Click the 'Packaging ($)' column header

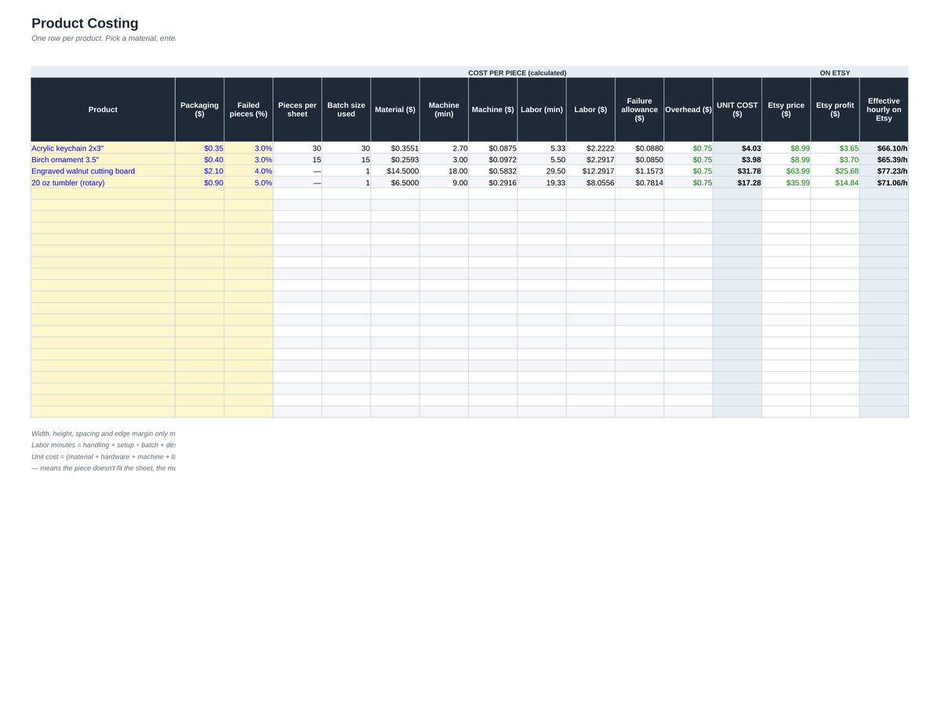point(199,110)
